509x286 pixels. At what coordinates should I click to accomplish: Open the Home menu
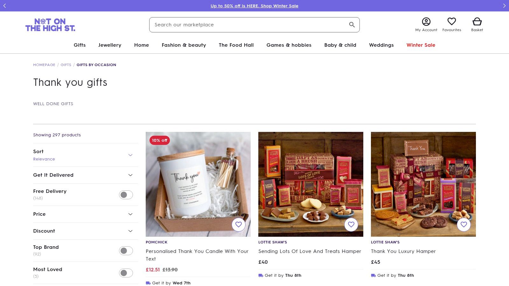point(142,45)
